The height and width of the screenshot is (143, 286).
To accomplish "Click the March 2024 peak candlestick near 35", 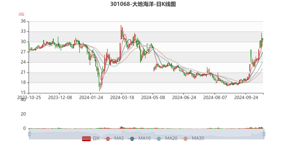I will coord(121,32).
